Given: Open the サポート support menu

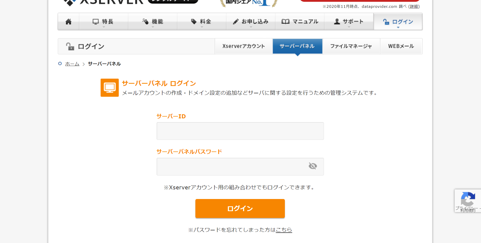Looking at the screenshot, I should [349, 22].
